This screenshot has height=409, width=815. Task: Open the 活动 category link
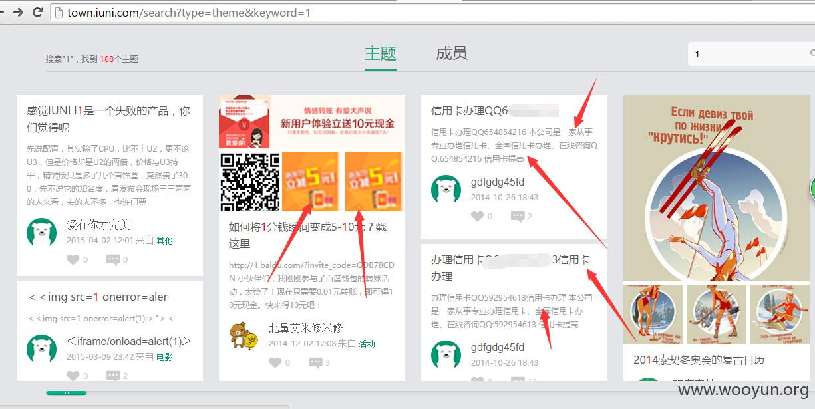click(367, 344)
